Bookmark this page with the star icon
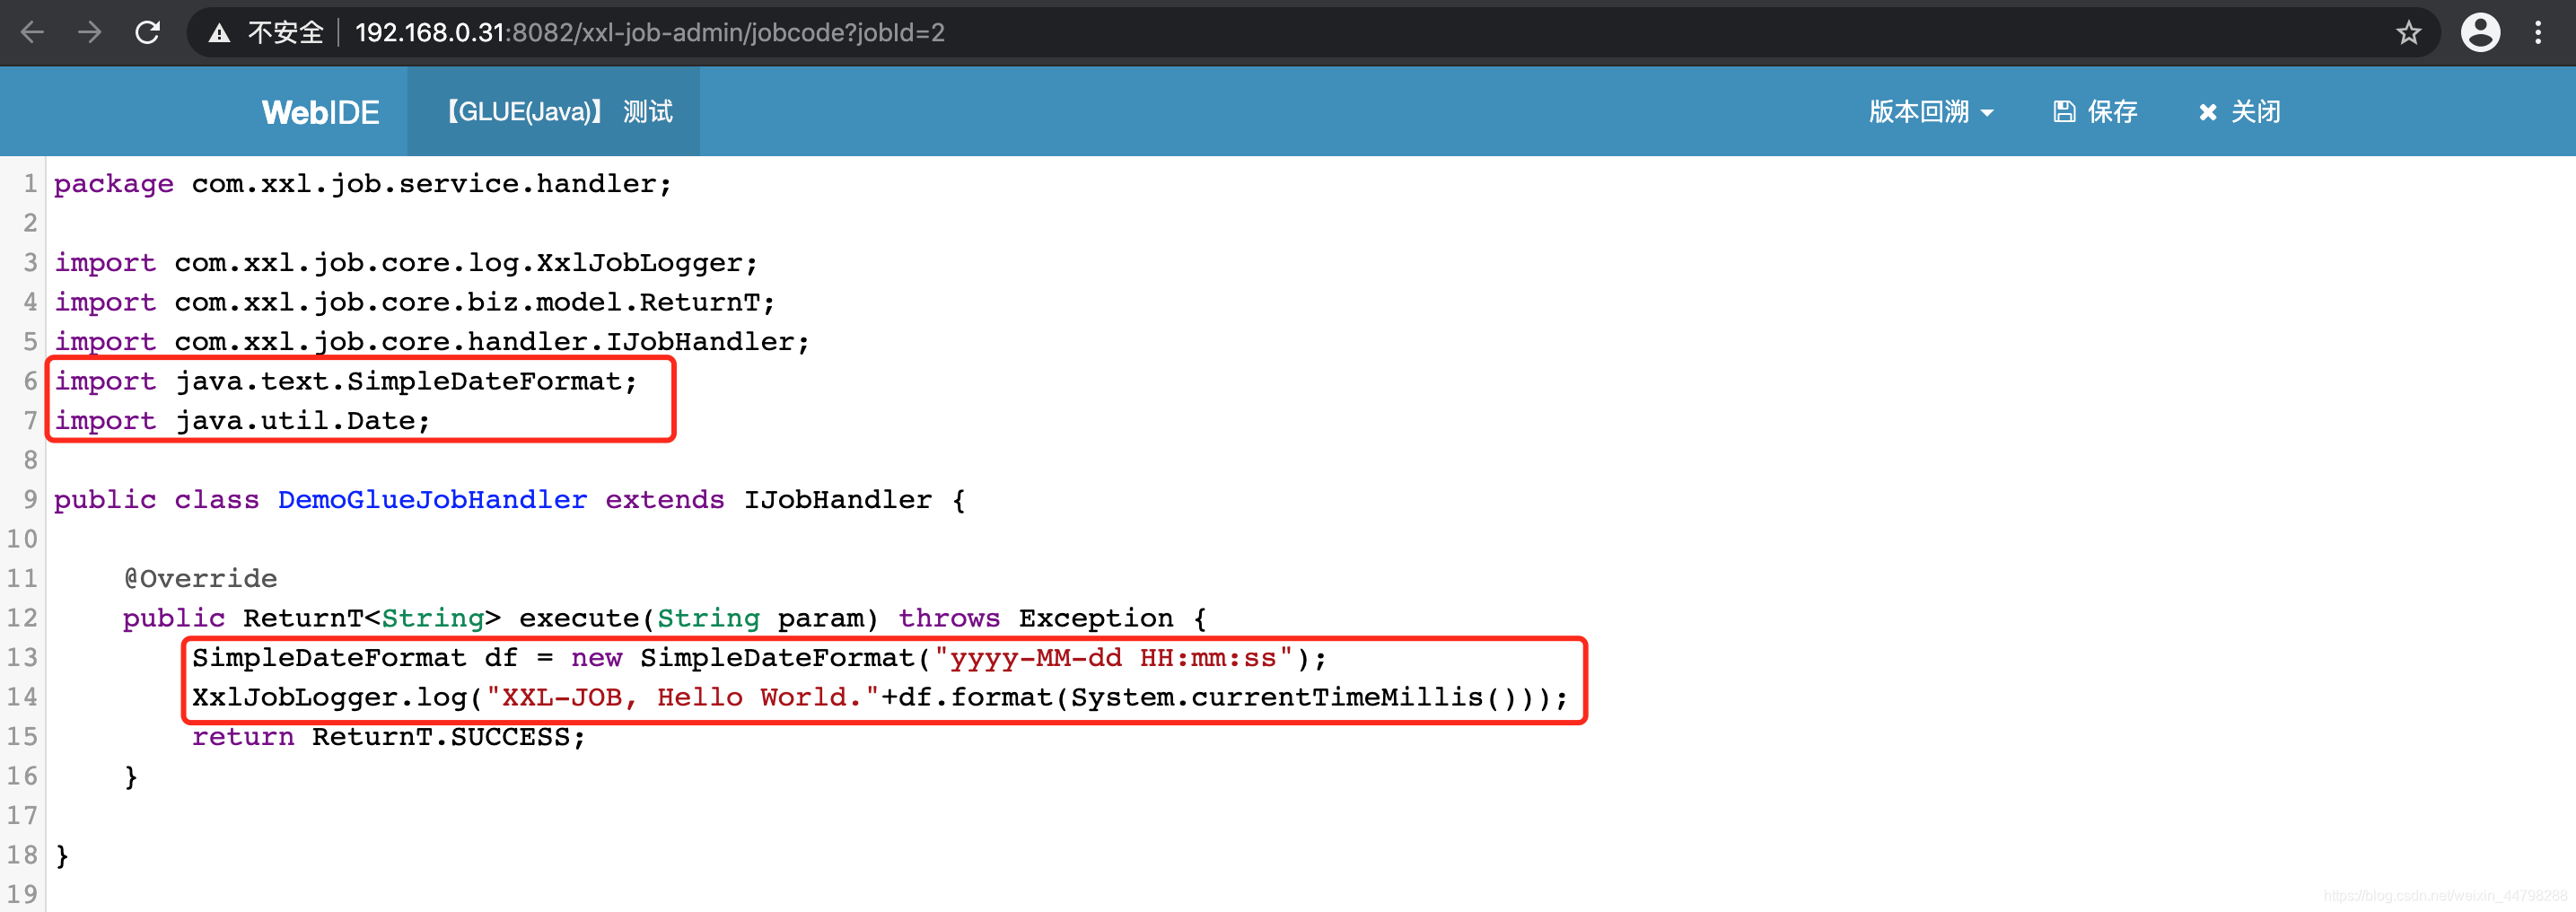This screenshot has width=2576, height=912. [x=2408, y=33]
